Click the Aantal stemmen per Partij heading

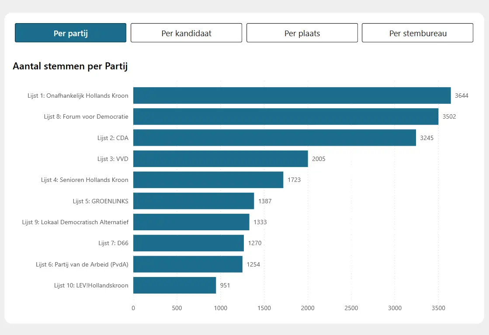[x=70, y=66]
